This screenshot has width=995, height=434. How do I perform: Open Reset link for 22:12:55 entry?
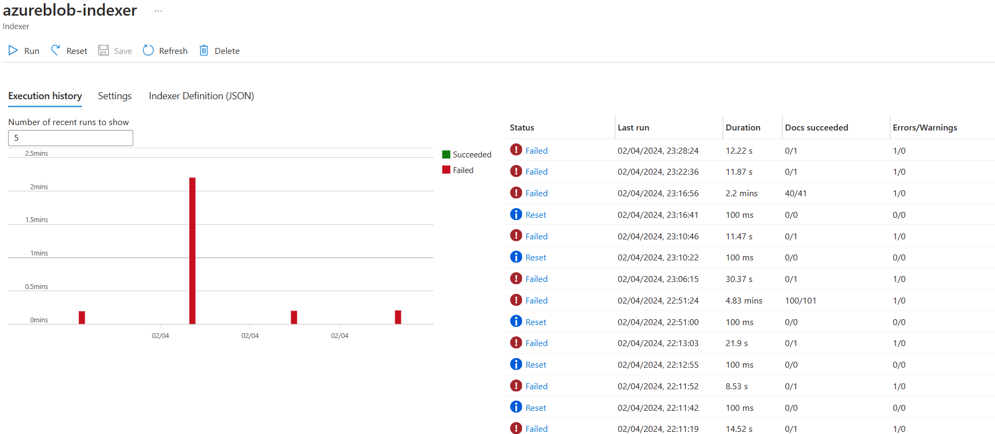[x=536, y=365]
